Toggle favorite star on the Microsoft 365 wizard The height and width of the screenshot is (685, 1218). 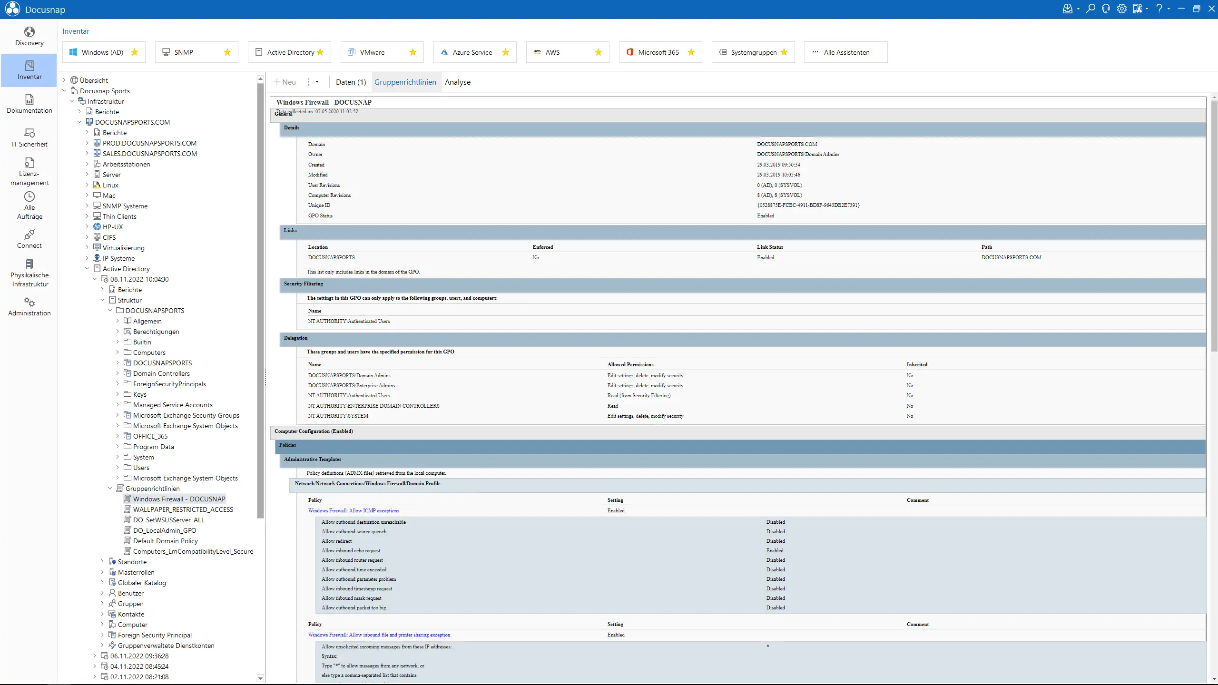tap(691, 52)
